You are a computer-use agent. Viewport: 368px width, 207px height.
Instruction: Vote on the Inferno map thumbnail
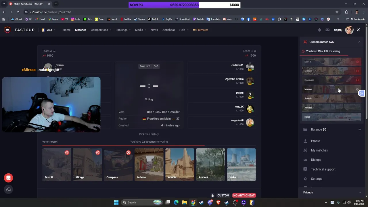(x=149, y=164)
